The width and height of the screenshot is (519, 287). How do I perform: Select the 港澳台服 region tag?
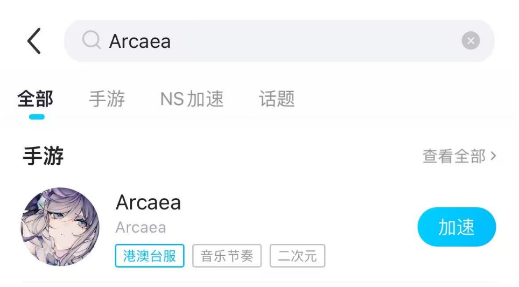[150, 256]
